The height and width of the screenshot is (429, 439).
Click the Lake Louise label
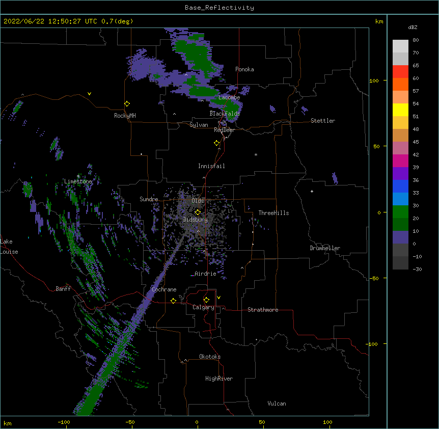(9, 247)
